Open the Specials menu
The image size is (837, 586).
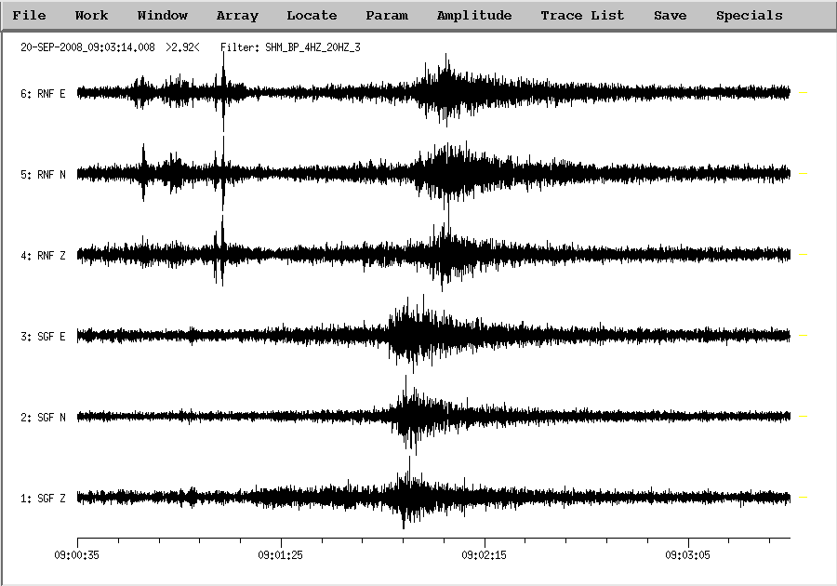click(x=749, y=16)
